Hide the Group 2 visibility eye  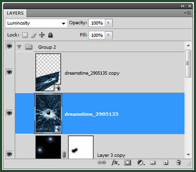pyautogui.click(x=9, y=46)
